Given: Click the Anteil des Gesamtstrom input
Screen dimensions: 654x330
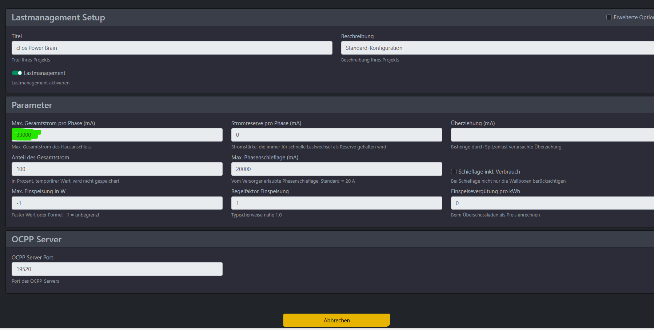Looking at the screenshot, I should 117,169.
